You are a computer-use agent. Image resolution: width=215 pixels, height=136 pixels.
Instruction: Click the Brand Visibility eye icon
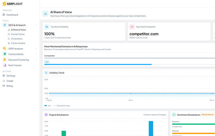(x=47, y=27)
